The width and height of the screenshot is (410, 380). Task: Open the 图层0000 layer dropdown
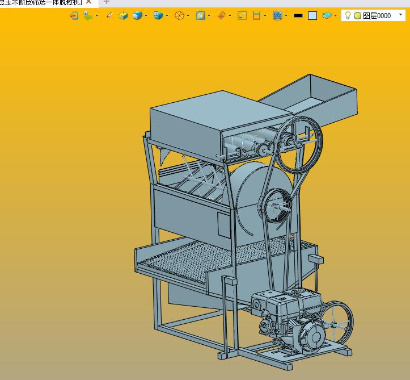coord(401,15)
